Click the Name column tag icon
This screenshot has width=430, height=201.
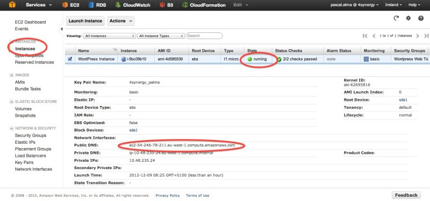[x=115, y=50]
